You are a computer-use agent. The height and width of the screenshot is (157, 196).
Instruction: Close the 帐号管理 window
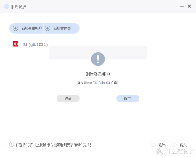189,6
